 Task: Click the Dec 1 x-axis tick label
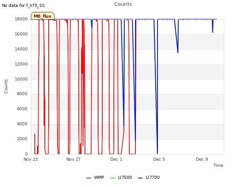click(x=116, y=159)
